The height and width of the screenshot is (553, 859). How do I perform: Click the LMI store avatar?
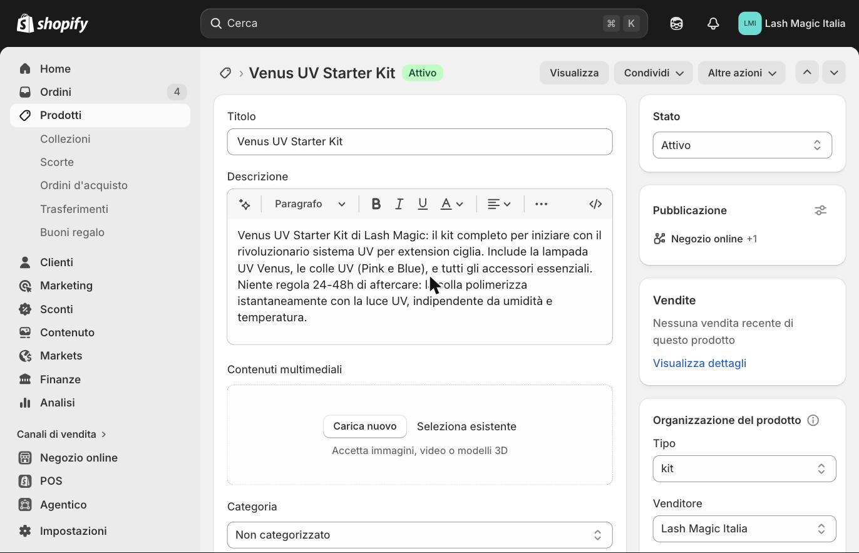tap(749, 24)
